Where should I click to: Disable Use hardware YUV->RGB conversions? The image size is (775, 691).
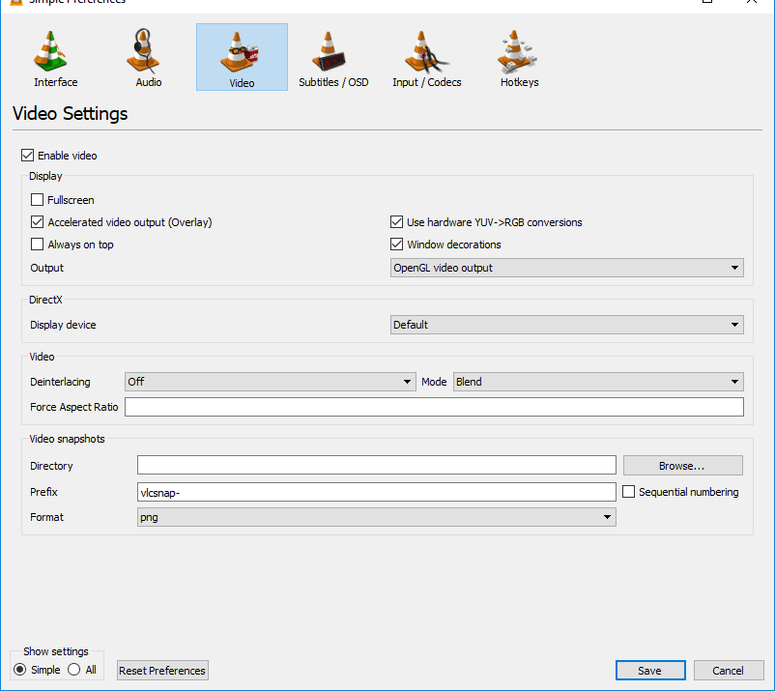pos(396,222)
